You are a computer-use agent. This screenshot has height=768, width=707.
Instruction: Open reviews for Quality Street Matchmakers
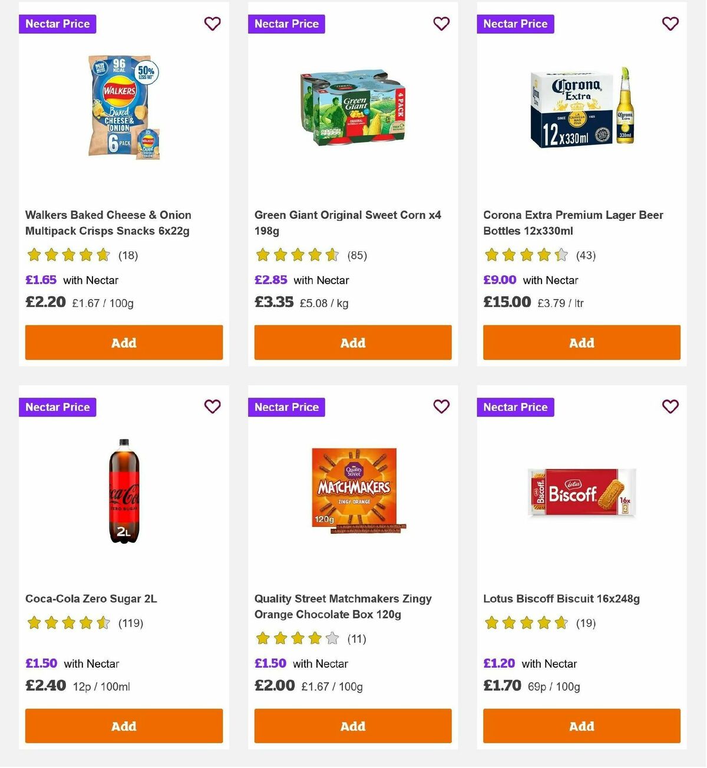click(356, 638)
